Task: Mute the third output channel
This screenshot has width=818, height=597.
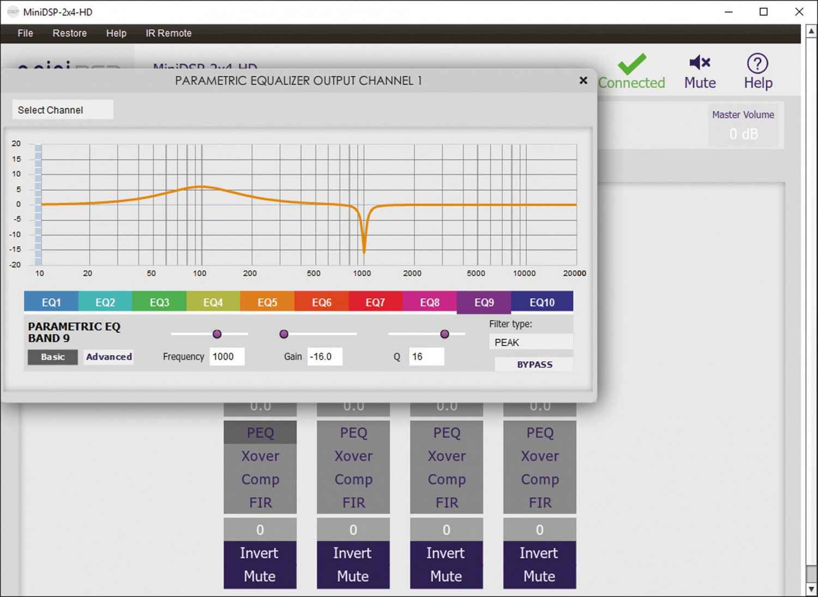Action: point(447,577)
